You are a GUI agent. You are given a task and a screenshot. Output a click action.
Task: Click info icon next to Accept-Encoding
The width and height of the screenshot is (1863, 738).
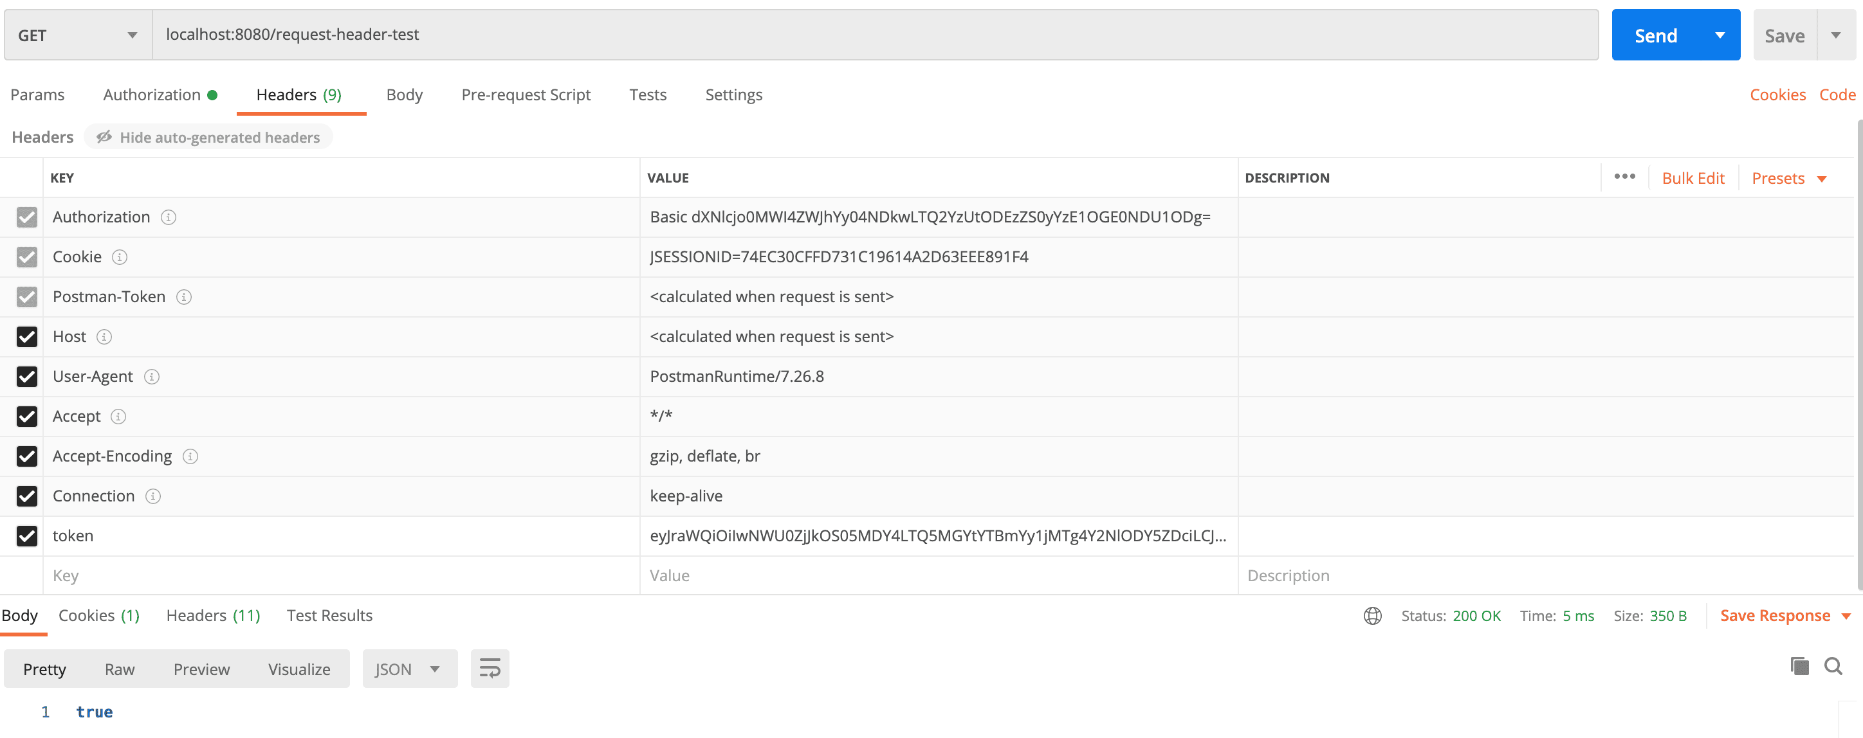tap(190, 456)
